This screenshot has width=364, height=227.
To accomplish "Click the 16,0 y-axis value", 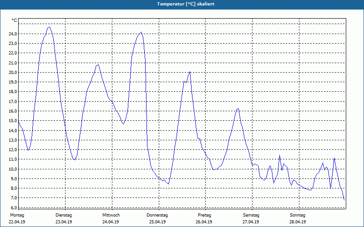I will [13, 111].
